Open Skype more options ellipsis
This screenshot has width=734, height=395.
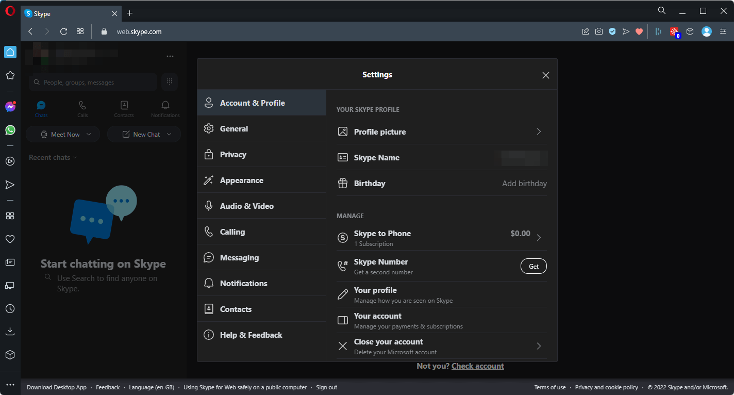click(170, 56)
